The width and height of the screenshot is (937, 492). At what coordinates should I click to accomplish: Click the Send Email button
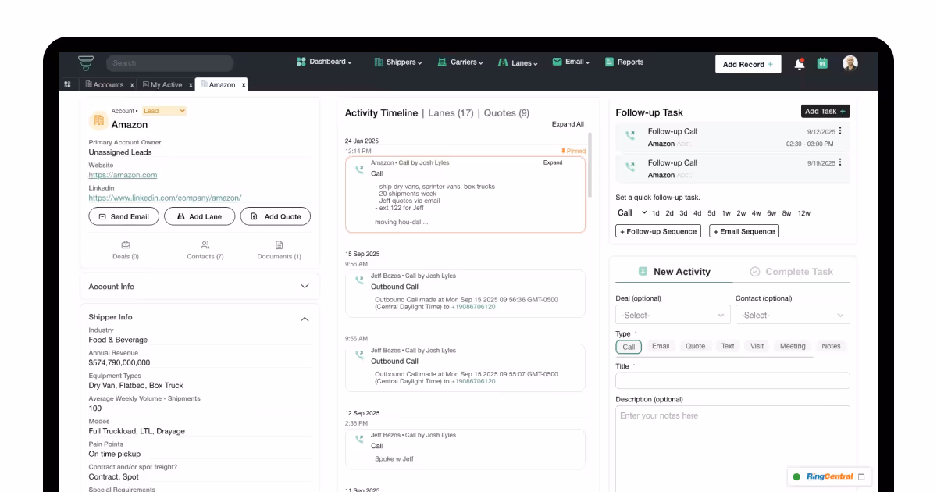click(x=123, y=216)
